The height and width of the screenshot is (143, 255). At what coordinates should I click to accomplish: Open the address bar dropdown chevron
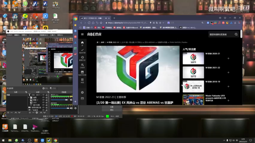coord(163,23)
